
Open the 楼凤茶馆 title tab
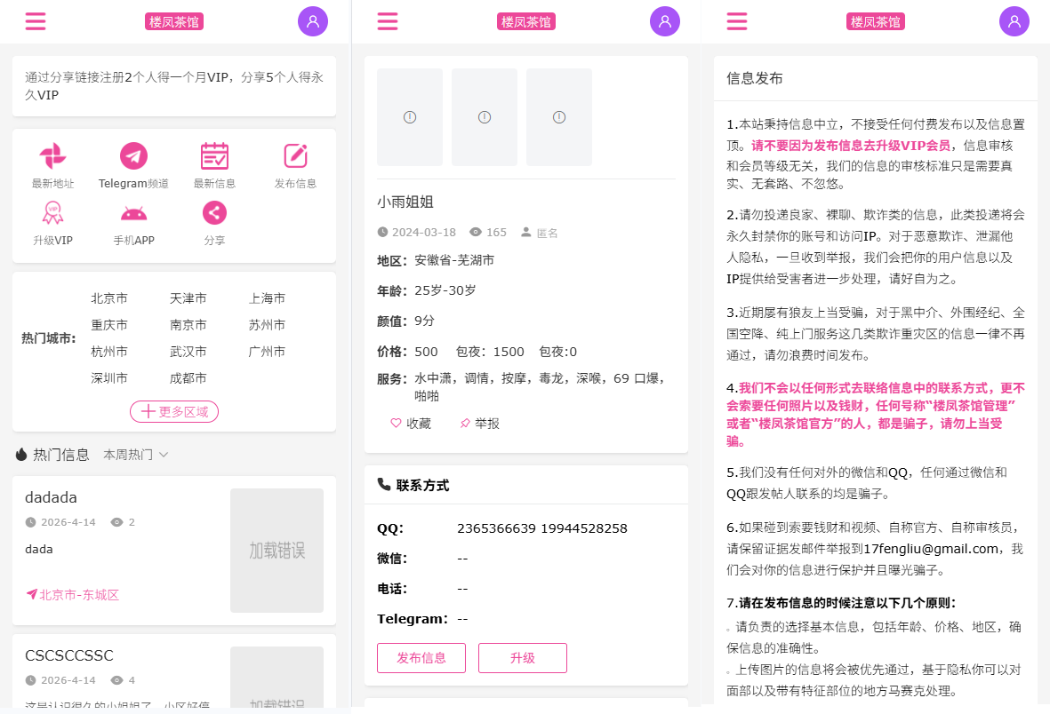click(173, 20)
